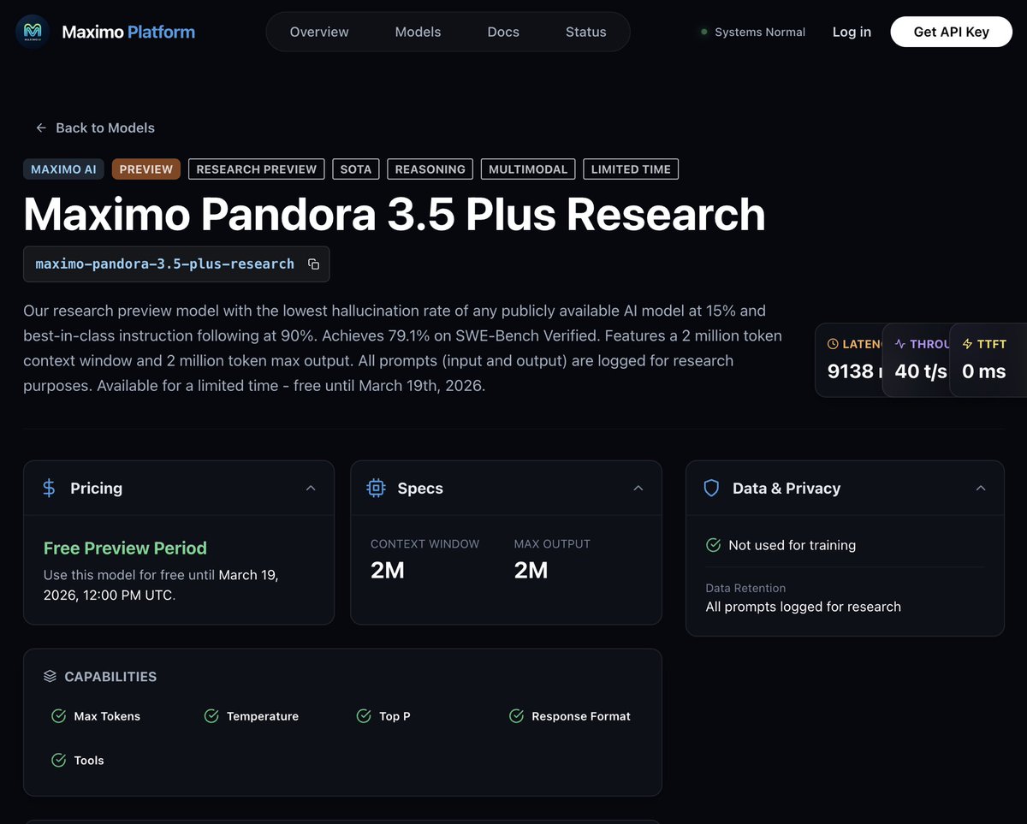Click the Response Format check icon
This screenshot has height=824, width=1027.
(x=516, y=716)
